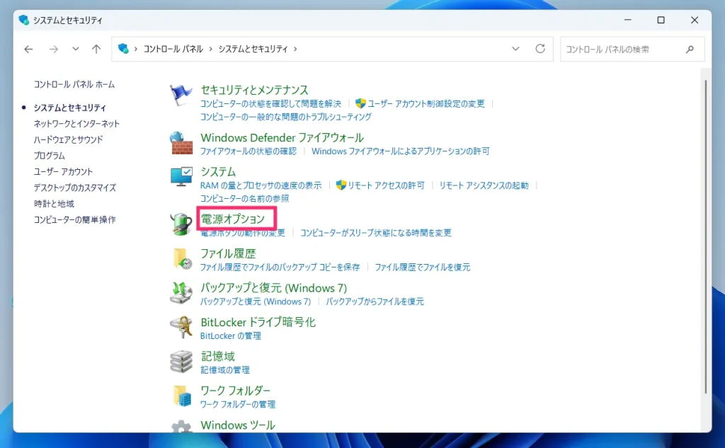
Task: Go up one level with up arrow
Action: [x=96, y=49]
